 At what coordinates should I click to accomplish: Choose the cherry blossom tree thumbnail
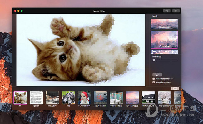point(164,98)
